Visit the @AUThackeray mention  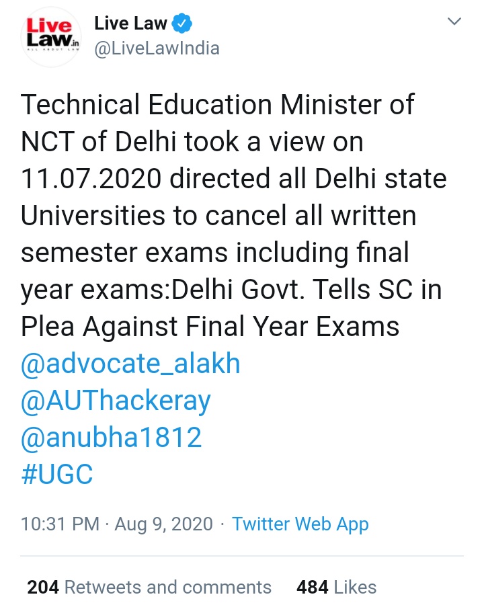coord(116,401)
